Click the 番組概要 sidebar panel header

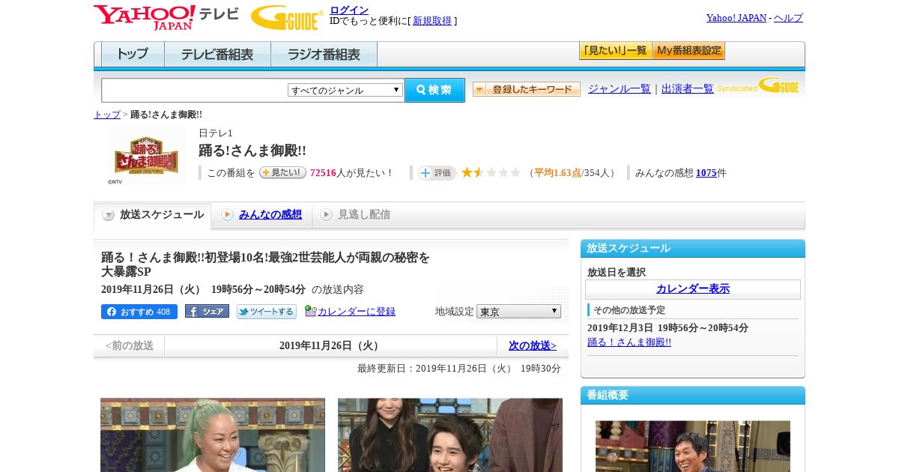pyautogui.click(x=693, y=396)
